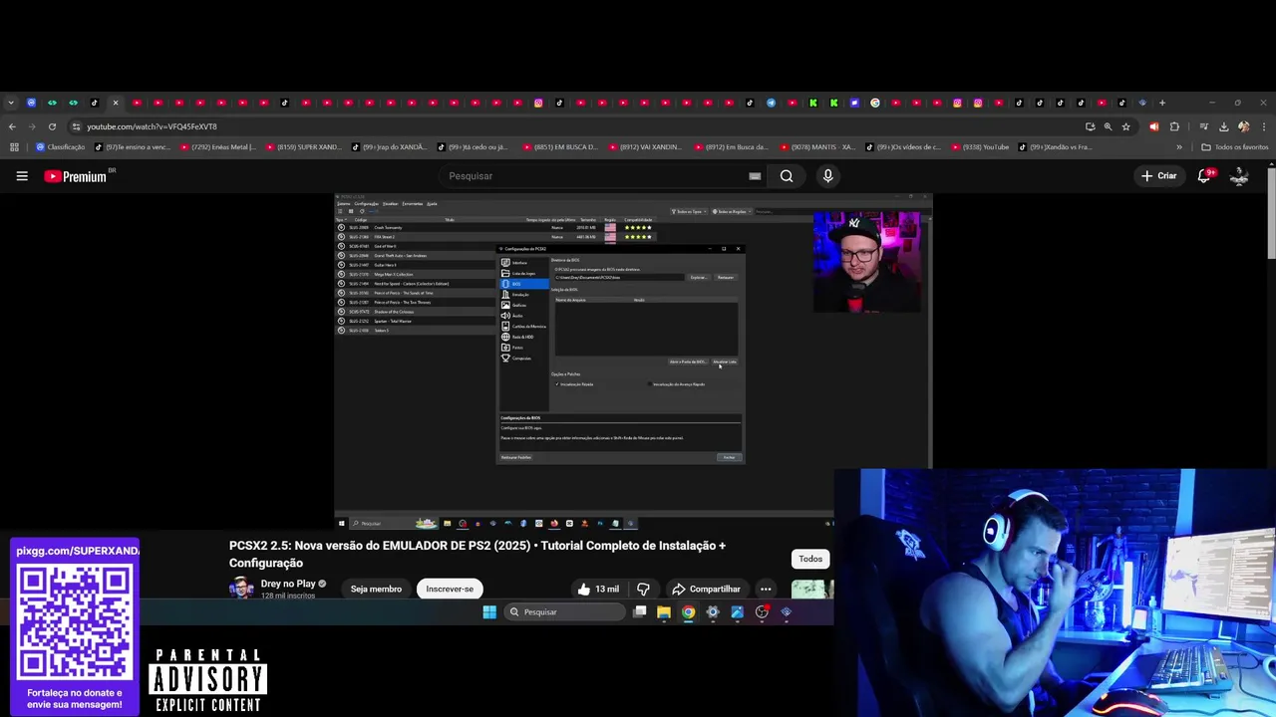Click Fechar in the PCSX2 settings dialog
This screenshot has height=717, width=1276.
730,457
